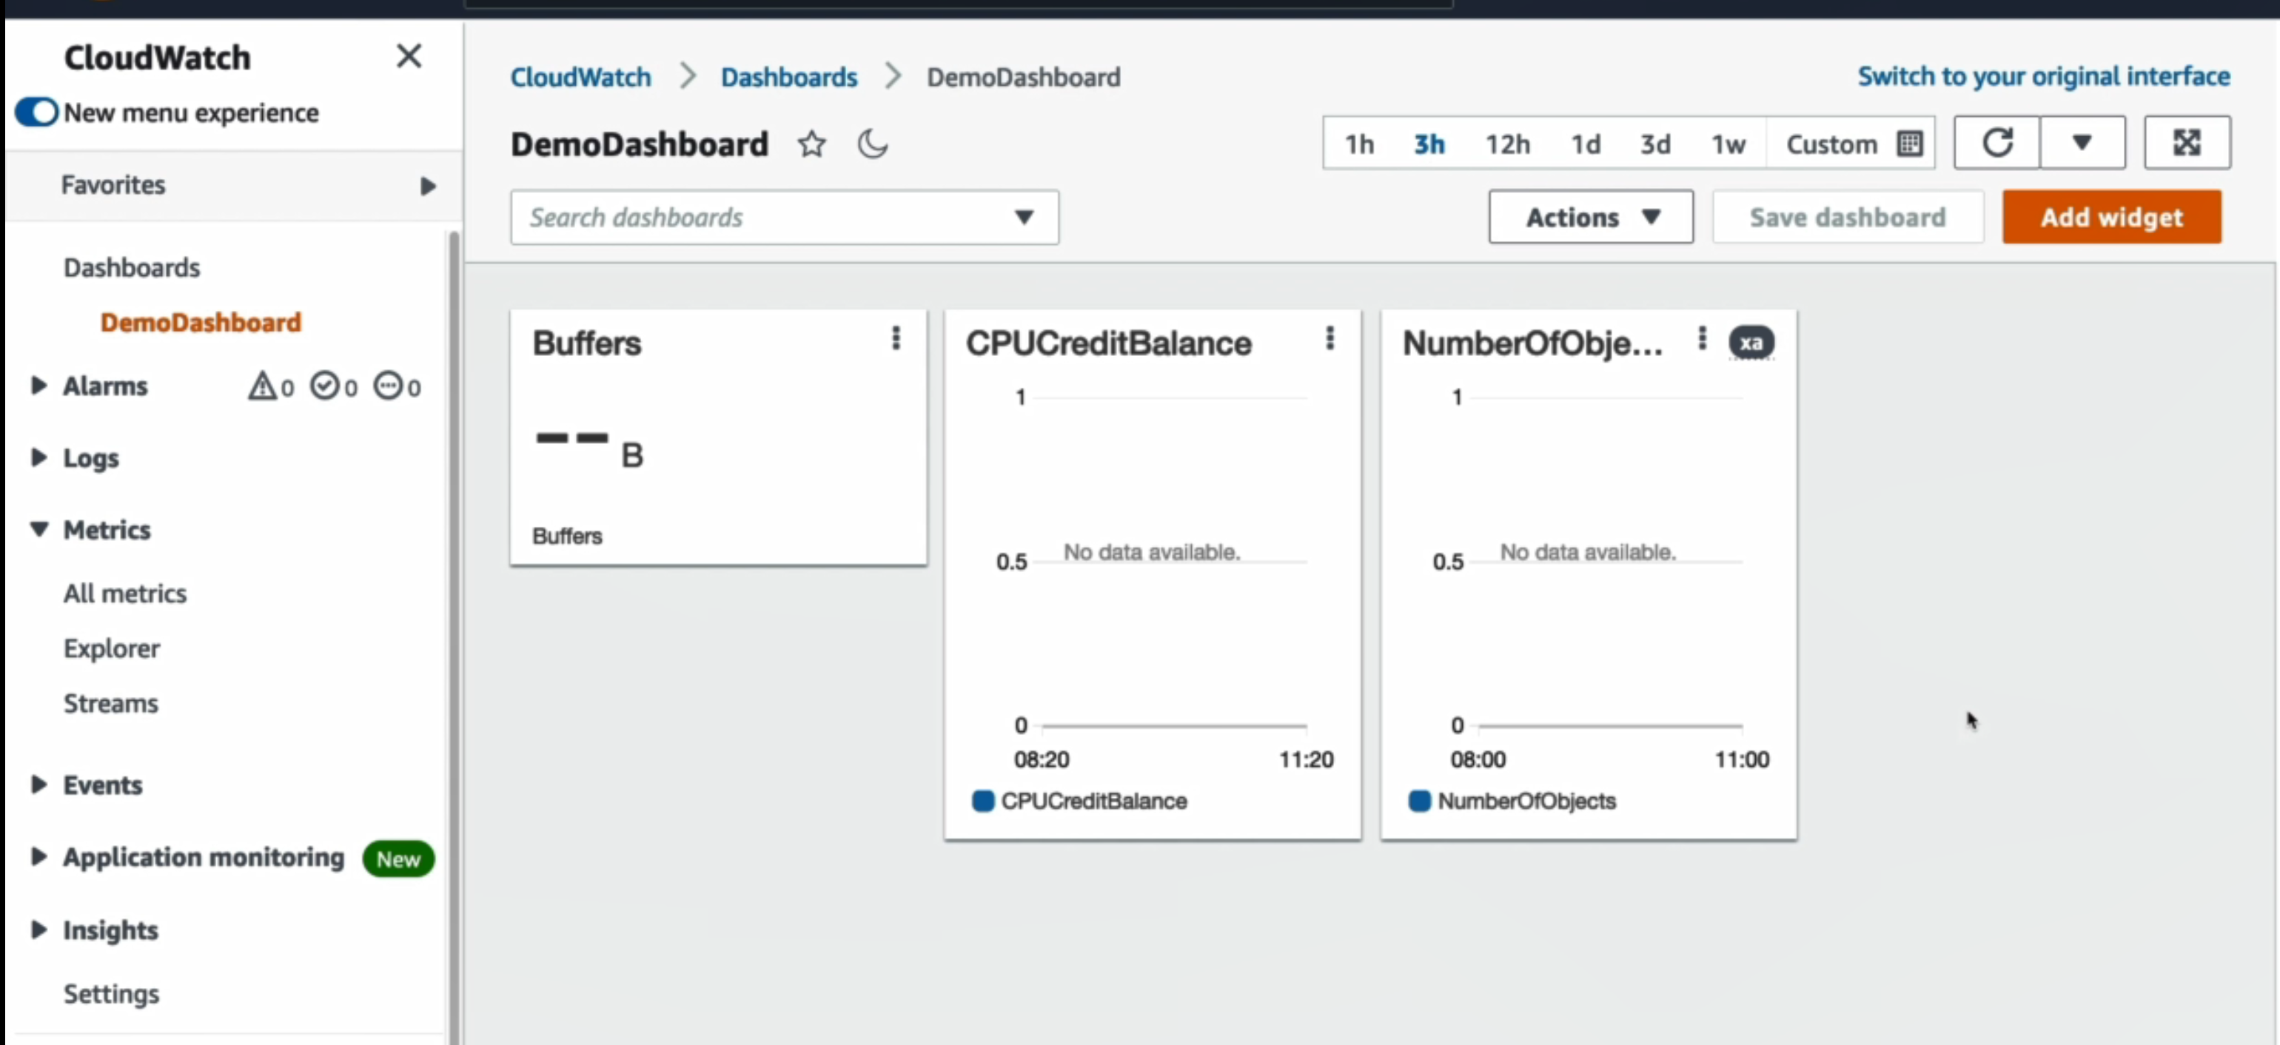2280x1045 pixels.
Task: Open CPUCreditBalance widget options menu
Action: 1330,339
